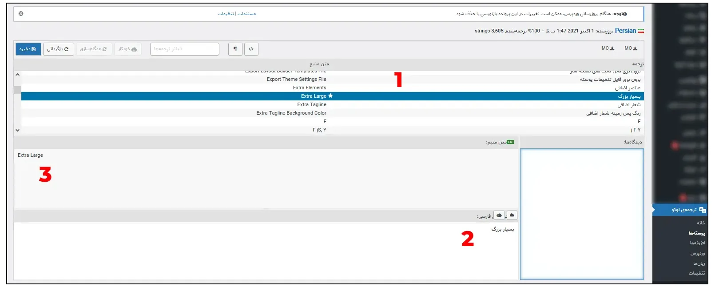Click the Iran flag beside Persian
715x287 pixels.
(641, 31)
